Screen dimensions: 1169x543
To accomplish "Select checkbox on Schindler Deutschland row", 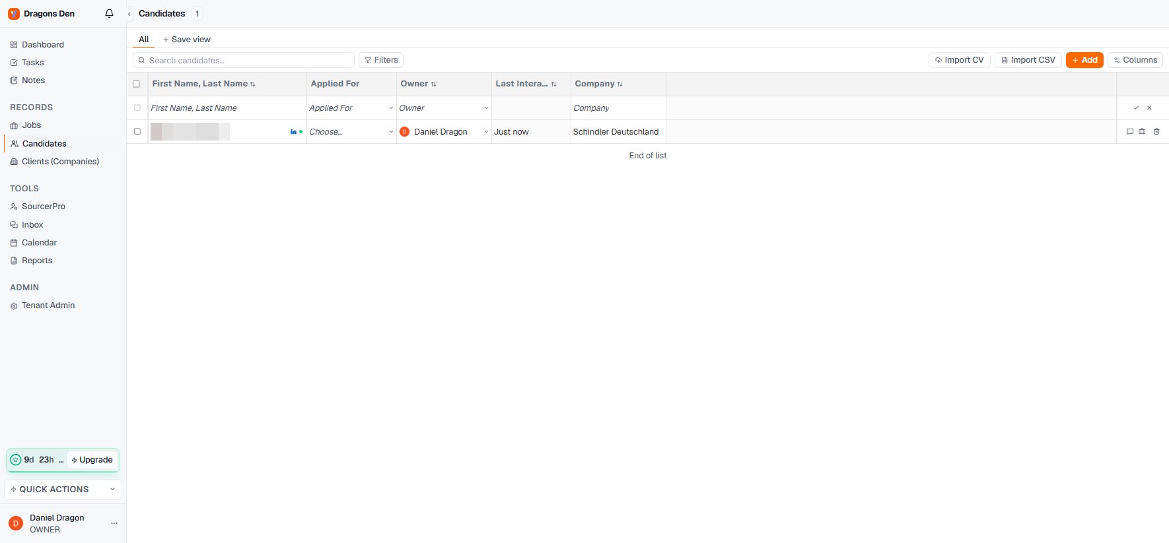I will click(137, 131).
